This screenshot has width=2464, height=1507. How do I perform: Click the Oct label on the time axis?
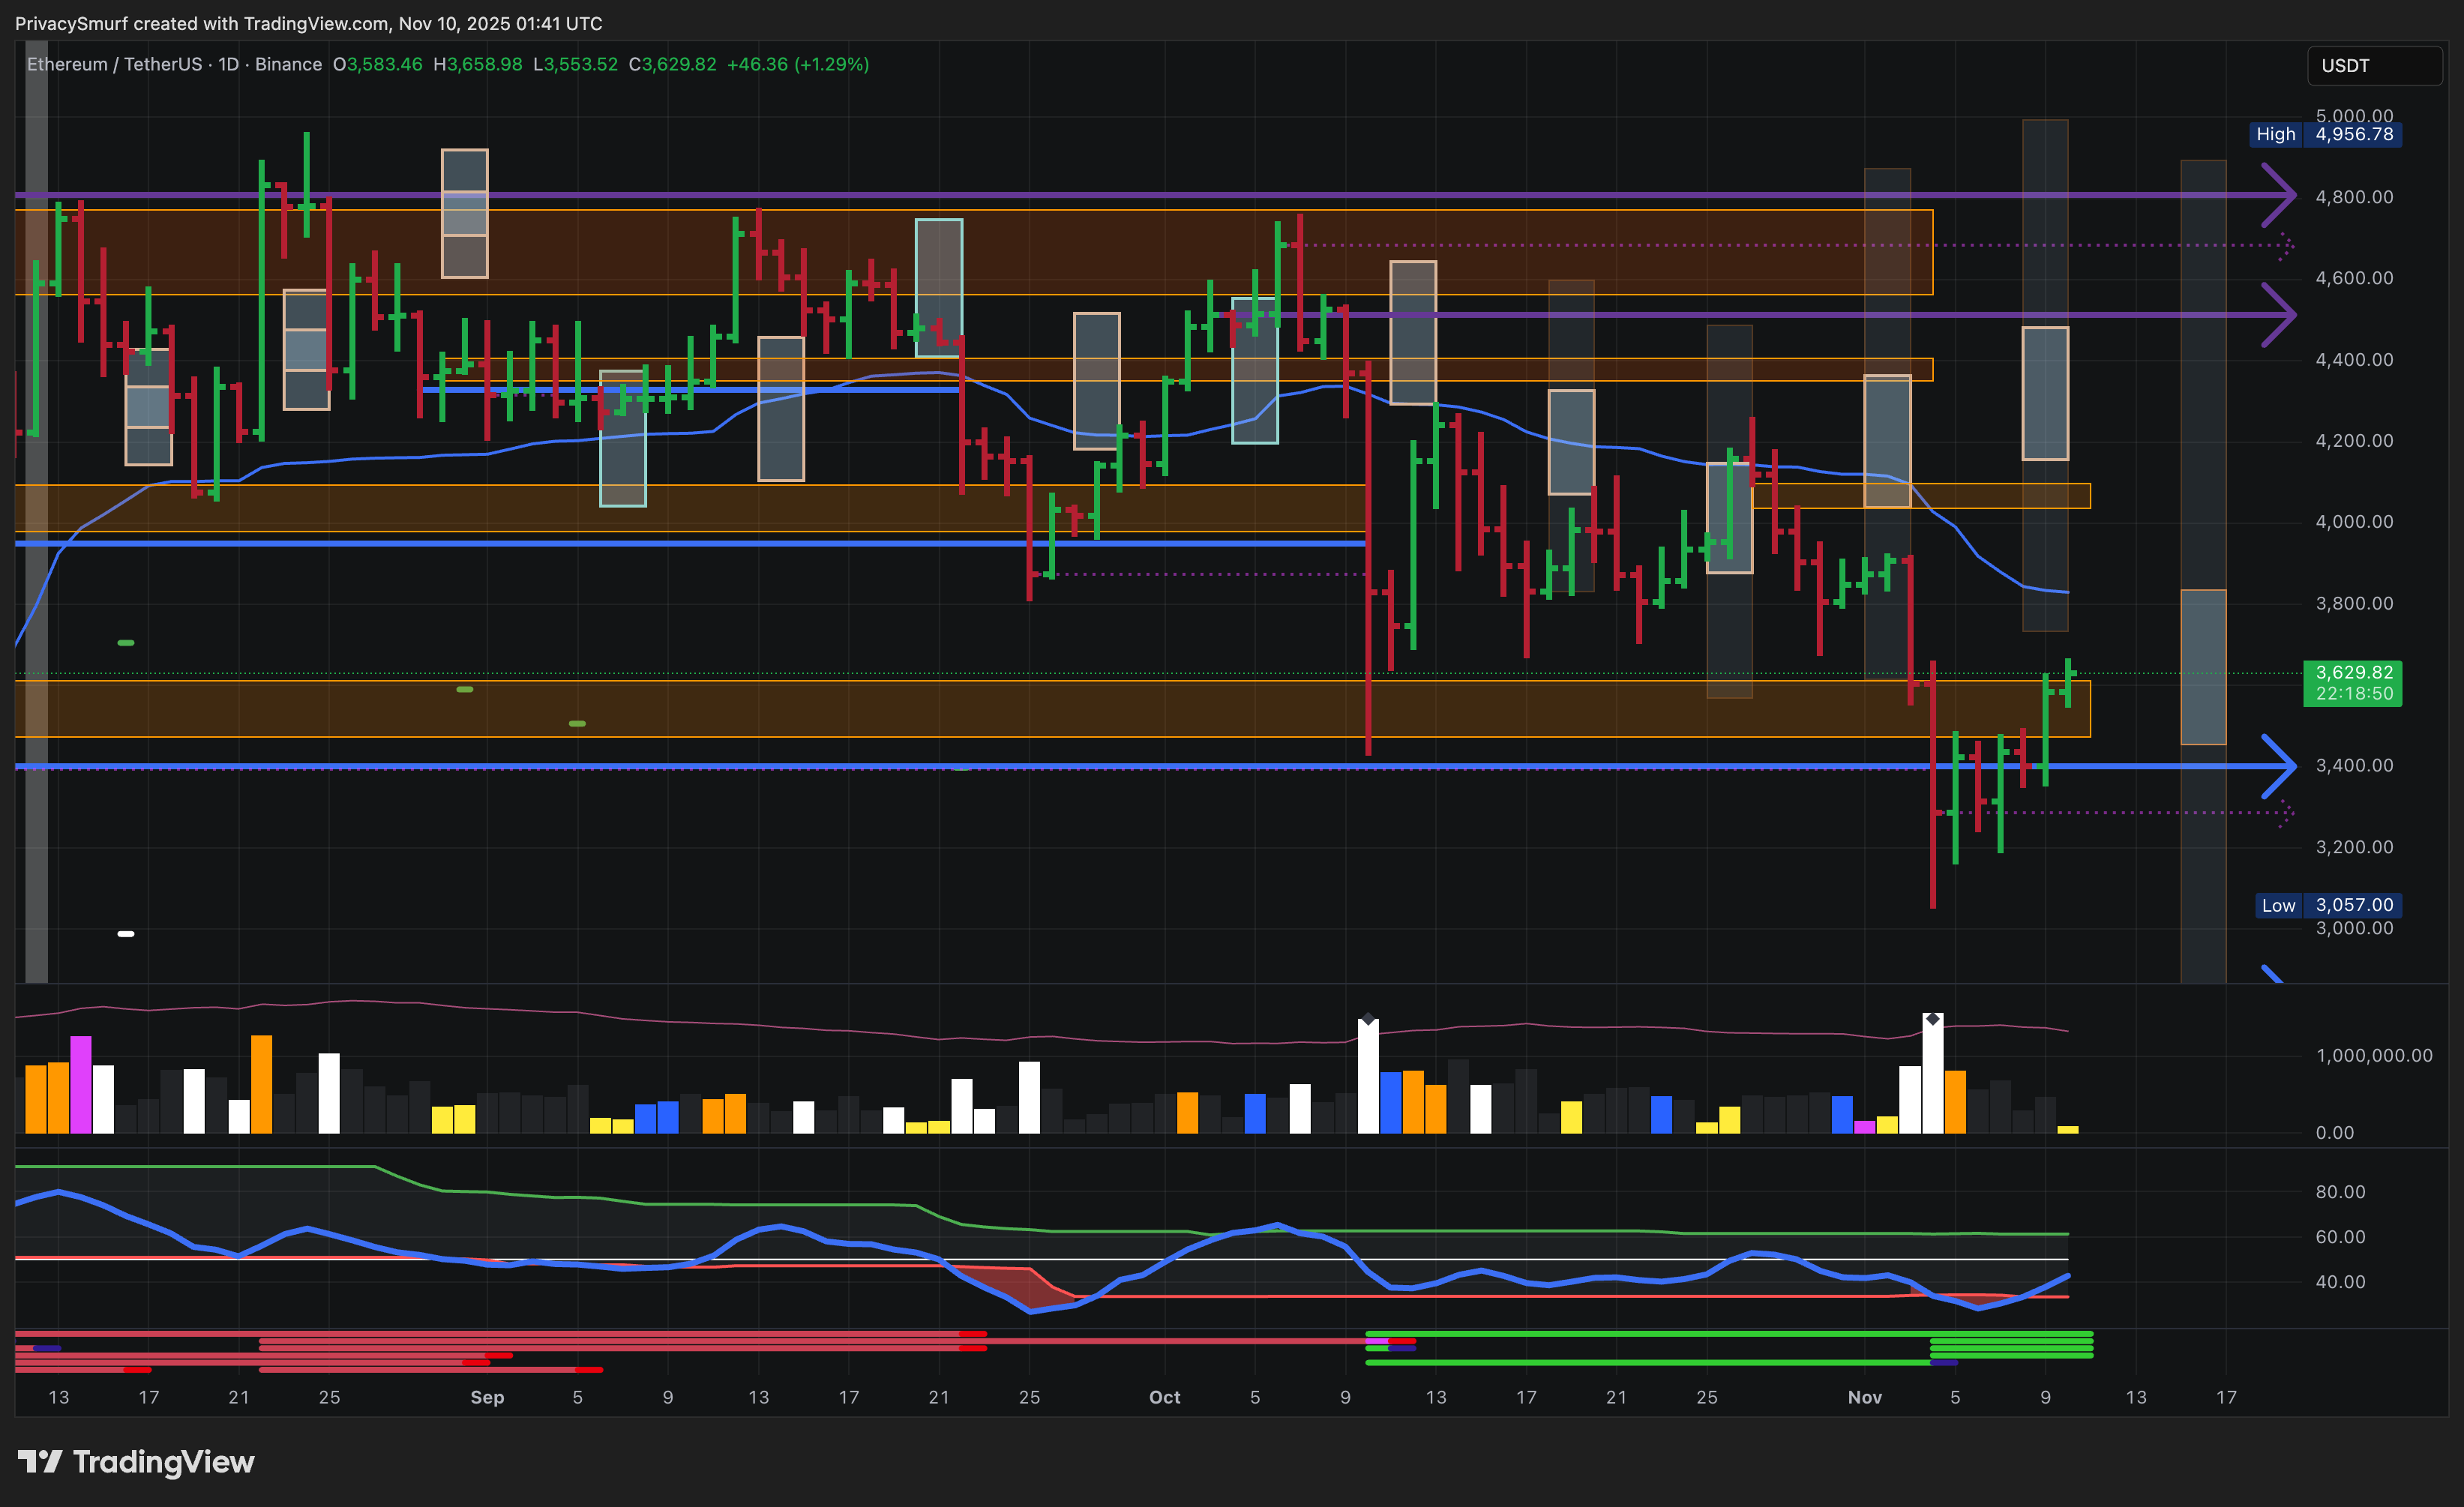click(1164, 1397)
